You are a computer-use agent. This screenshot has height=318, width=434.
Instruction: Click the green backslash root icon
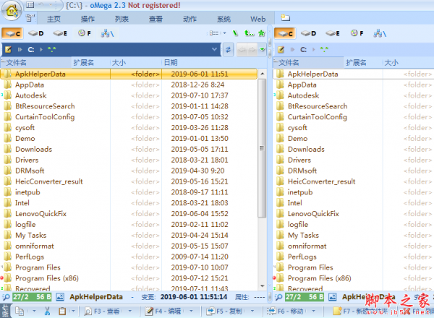click(x=235, y=33)
